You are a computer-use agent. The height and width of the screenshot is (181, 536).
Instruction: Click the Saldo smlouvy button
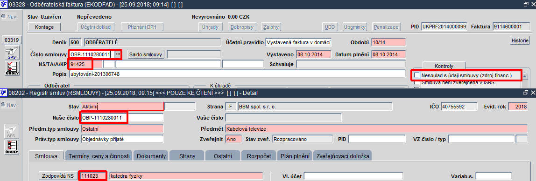click(146, 54)
